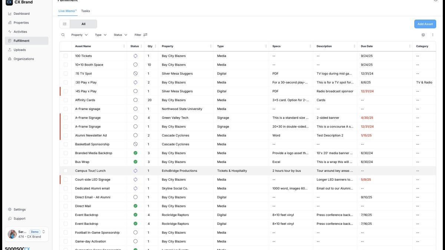
Task: Click the status spinner icon on Campus Tour/Lunch
Action: (x=135, y=171)
